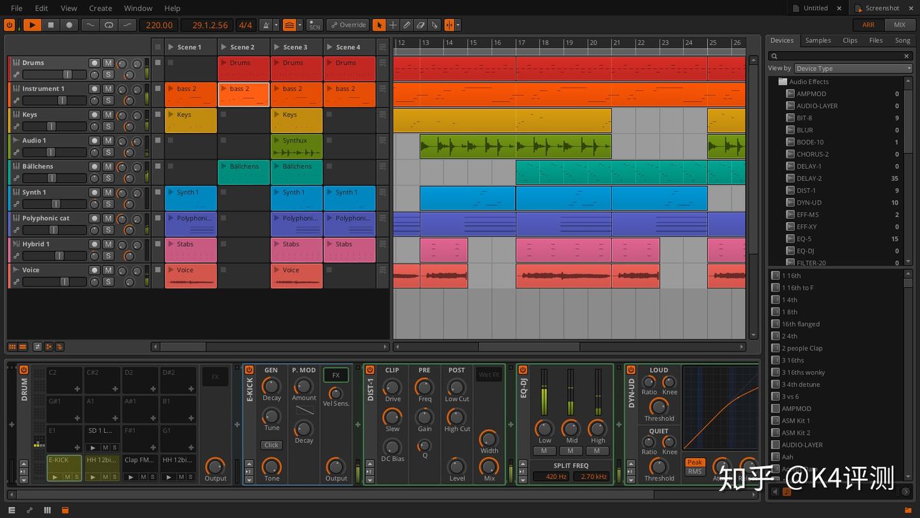Enable the loop button in transport
The width and height of the screenshot is (920, 518).
tap(109, 25)
